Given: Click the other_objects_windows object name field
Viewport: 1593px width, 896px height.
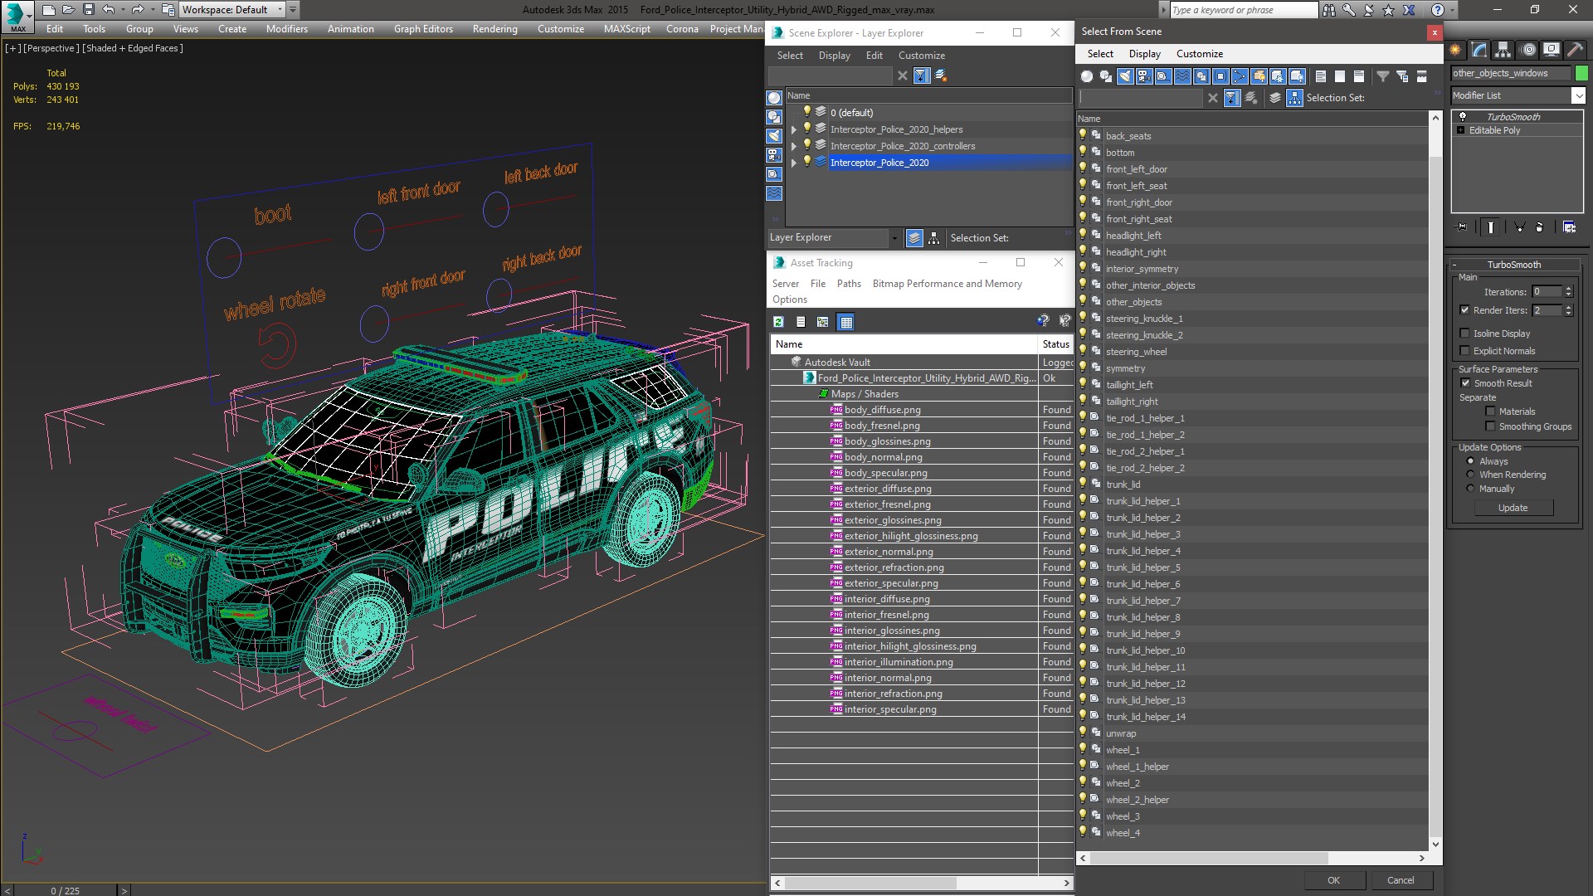Looking at the screenshot, I should (1511, 73).
